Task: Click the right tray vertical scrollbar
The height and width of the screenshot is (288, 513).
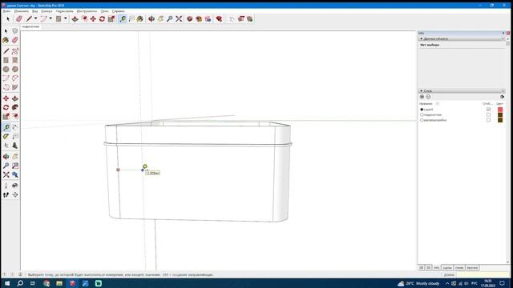Action: (507, 150)
